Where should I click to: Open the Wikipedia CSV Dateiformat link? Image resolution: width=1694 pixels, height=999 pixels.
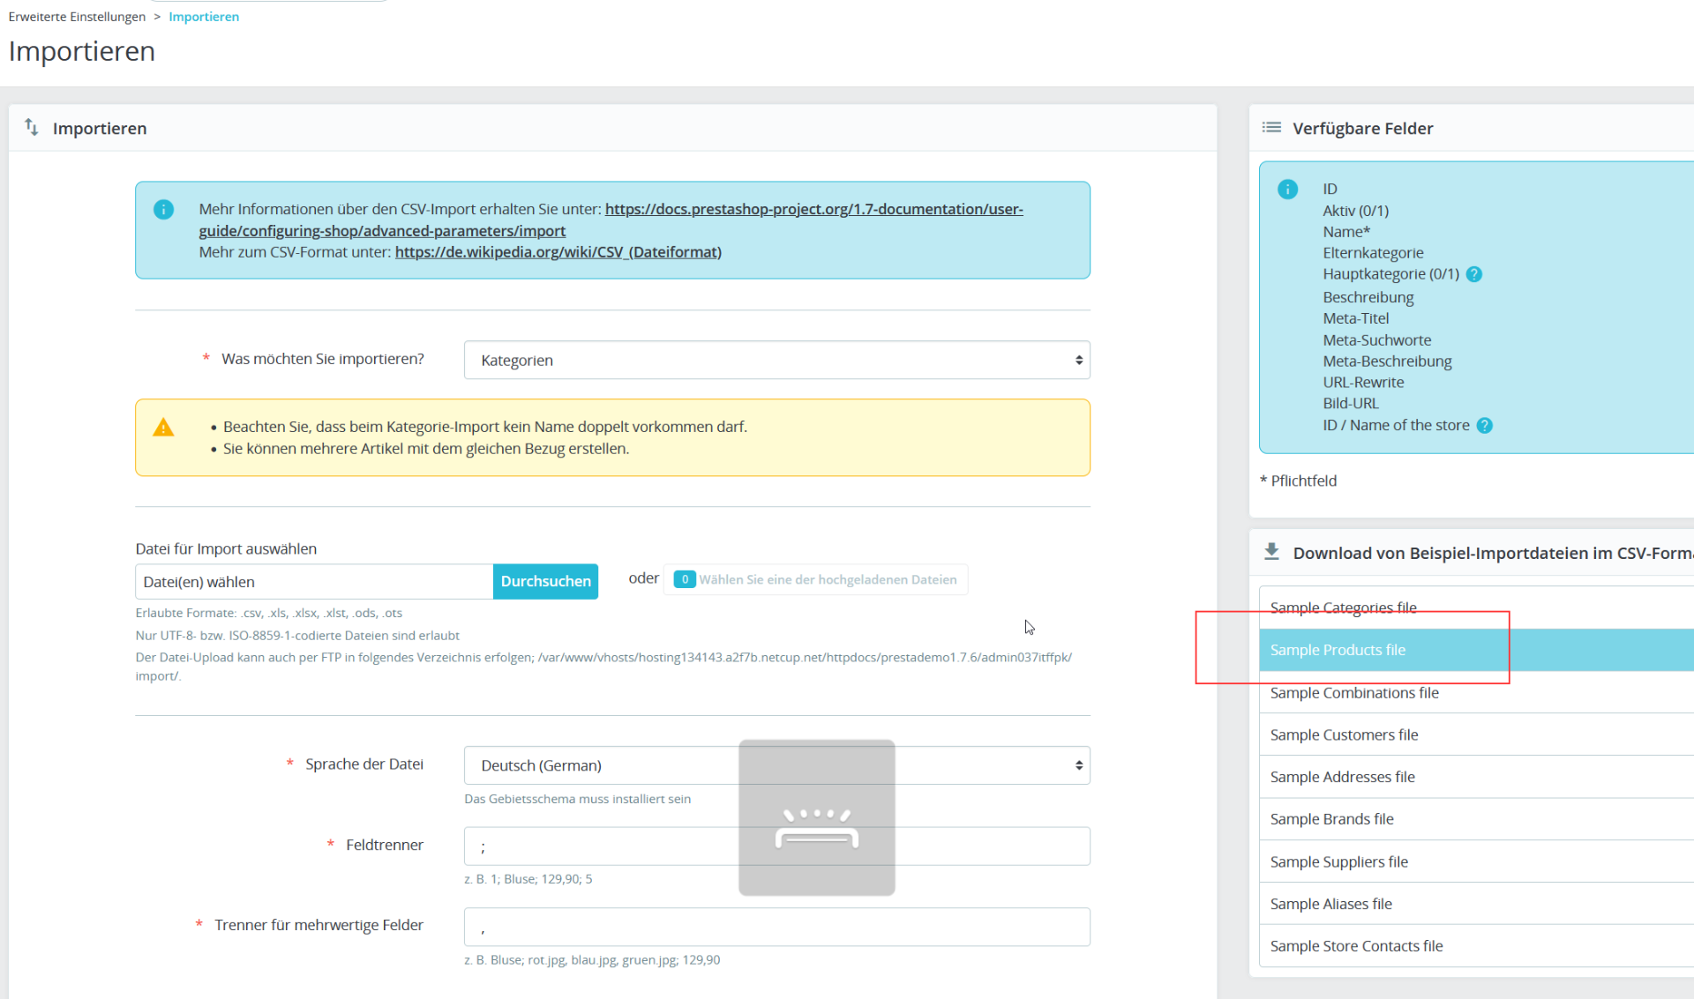click(558, 252)
